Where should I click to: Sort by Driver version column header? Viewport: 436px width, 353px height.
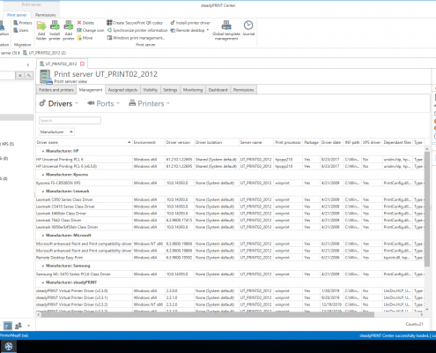(180, 142)
